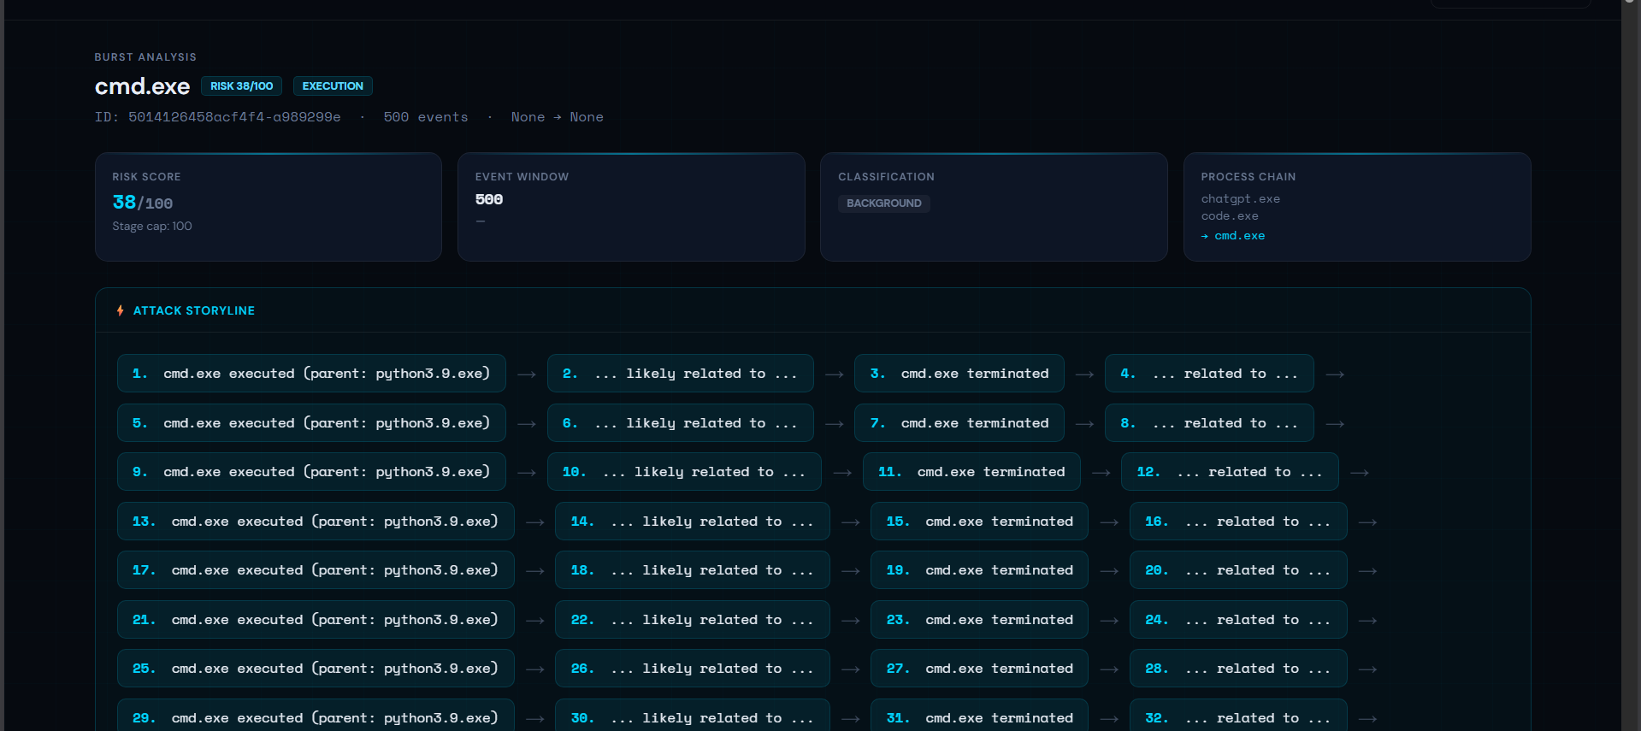Open storyline step 16 related to
This screenshot has height=731, width=1641.
[x=1238, y=522]
